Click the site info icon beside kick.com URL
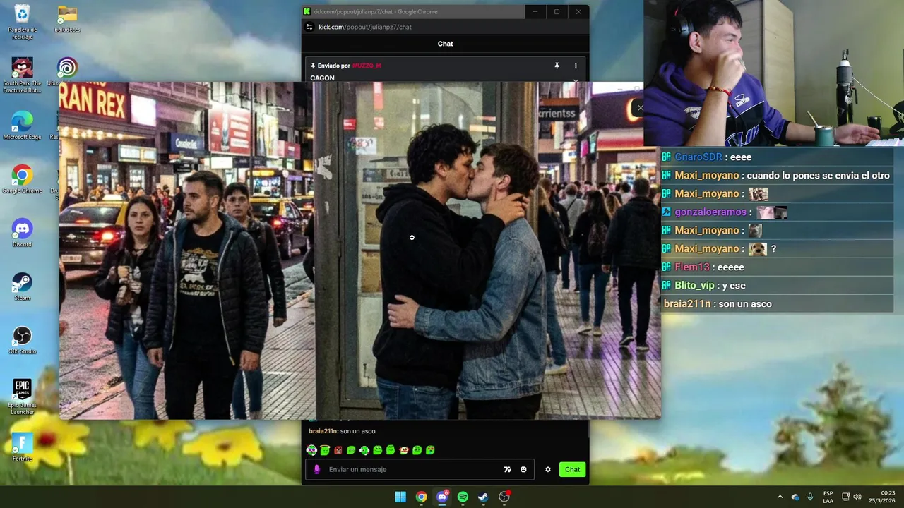Viewport: 904px width, 508px height. pos(309,27)
